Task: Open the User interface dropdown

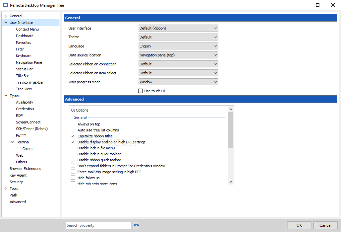Action: tap(178, 28)
